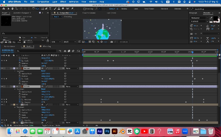Open the Window menu
This screenshot has width=221, height=137.
(x=93, y=2)
